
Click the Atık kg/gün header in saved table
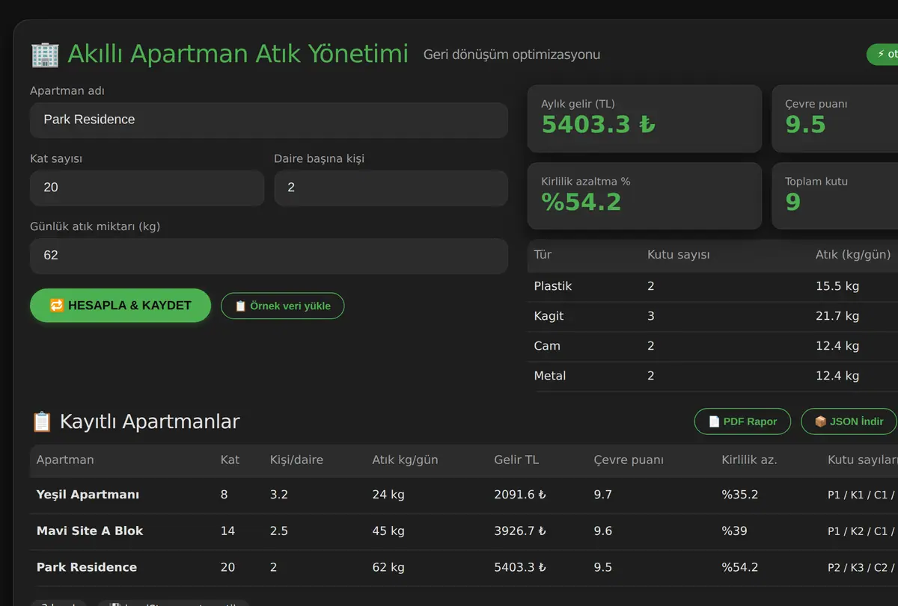pyautogui.click(x=404, y=460)
